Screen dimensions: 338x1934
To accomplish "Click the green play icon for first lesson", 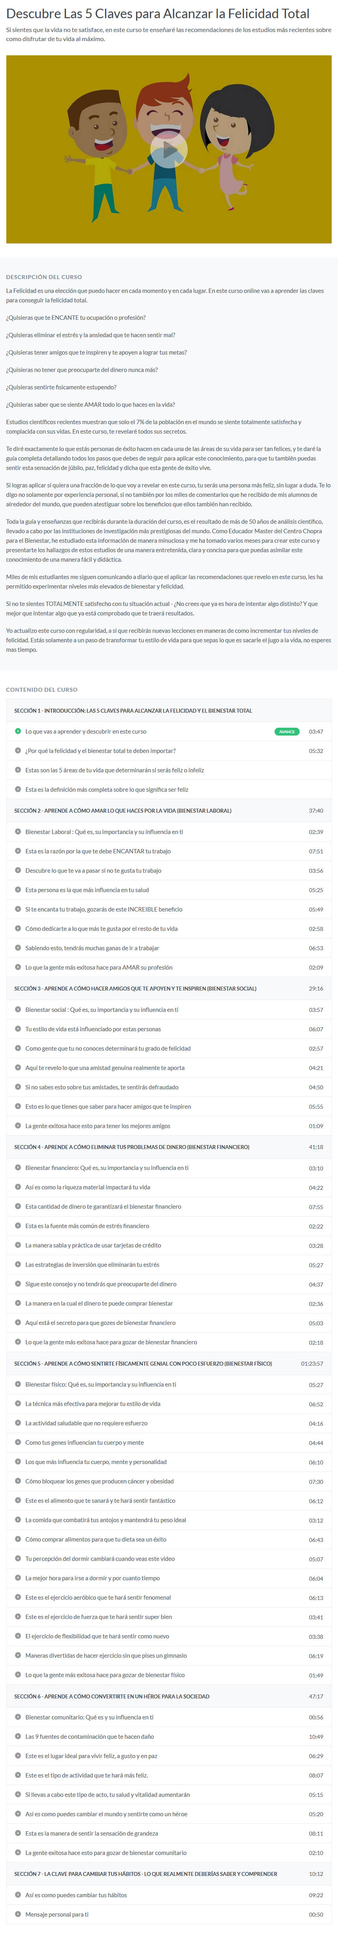I will pyautogui.click(x=18, y=730).
